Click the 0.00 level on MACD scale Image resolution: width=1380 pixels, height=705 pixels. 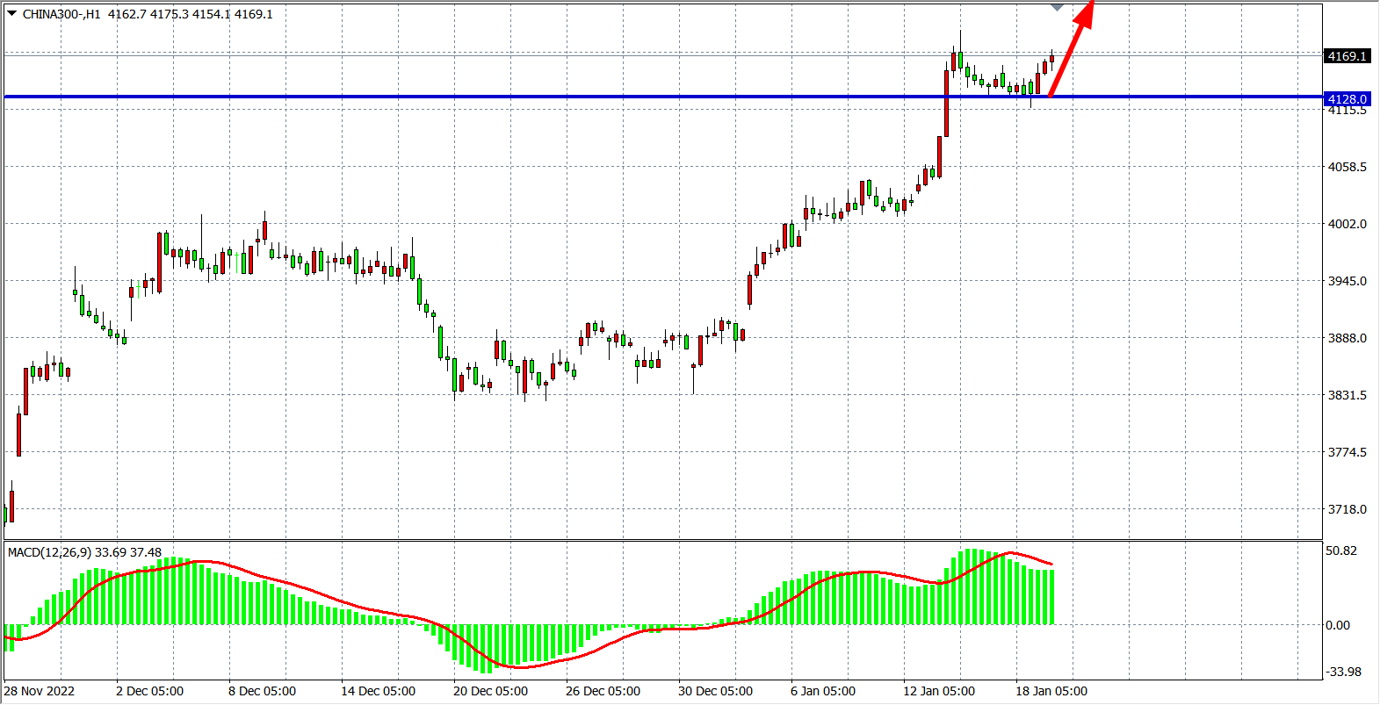pos(1338,625)
